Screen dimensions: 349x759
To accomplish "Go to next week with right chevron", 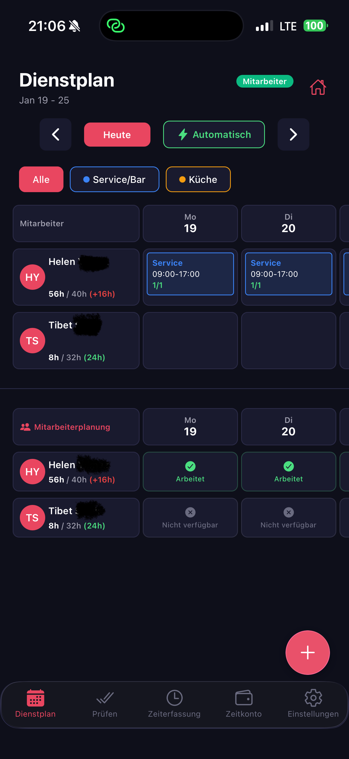I will click(x=293, y=134).
